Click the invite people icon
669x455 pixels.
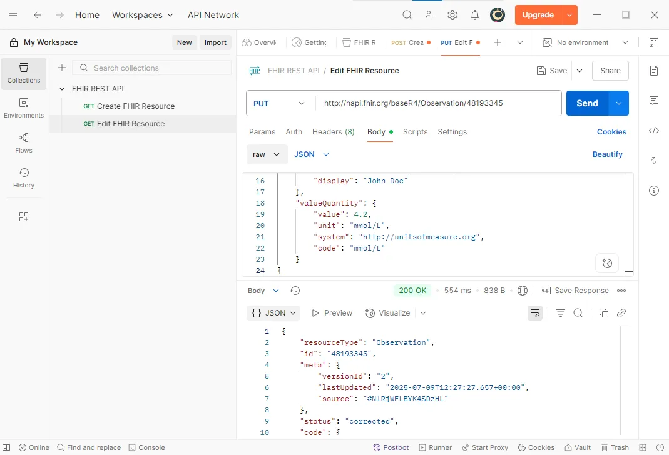coord(430,15)
